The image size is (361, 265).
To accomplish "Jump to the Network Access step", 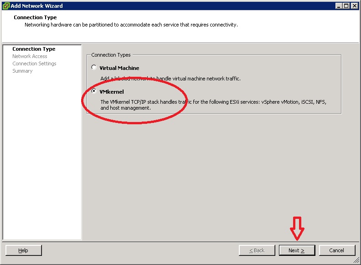I will pyautogui.click(x=30, y=56).
